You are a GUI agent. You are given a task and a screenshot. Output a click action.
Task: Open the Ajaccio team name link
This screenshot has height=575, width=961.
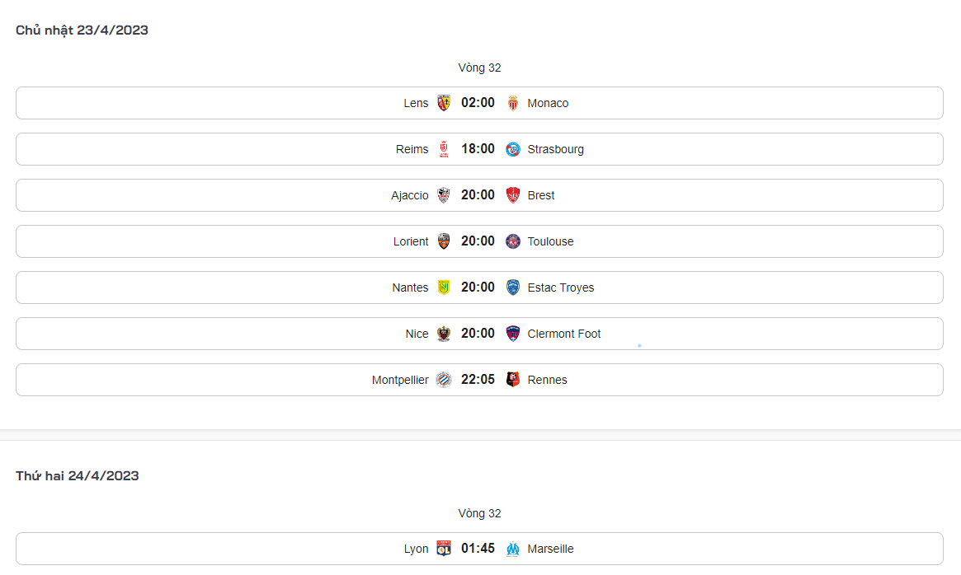point(409,195)
